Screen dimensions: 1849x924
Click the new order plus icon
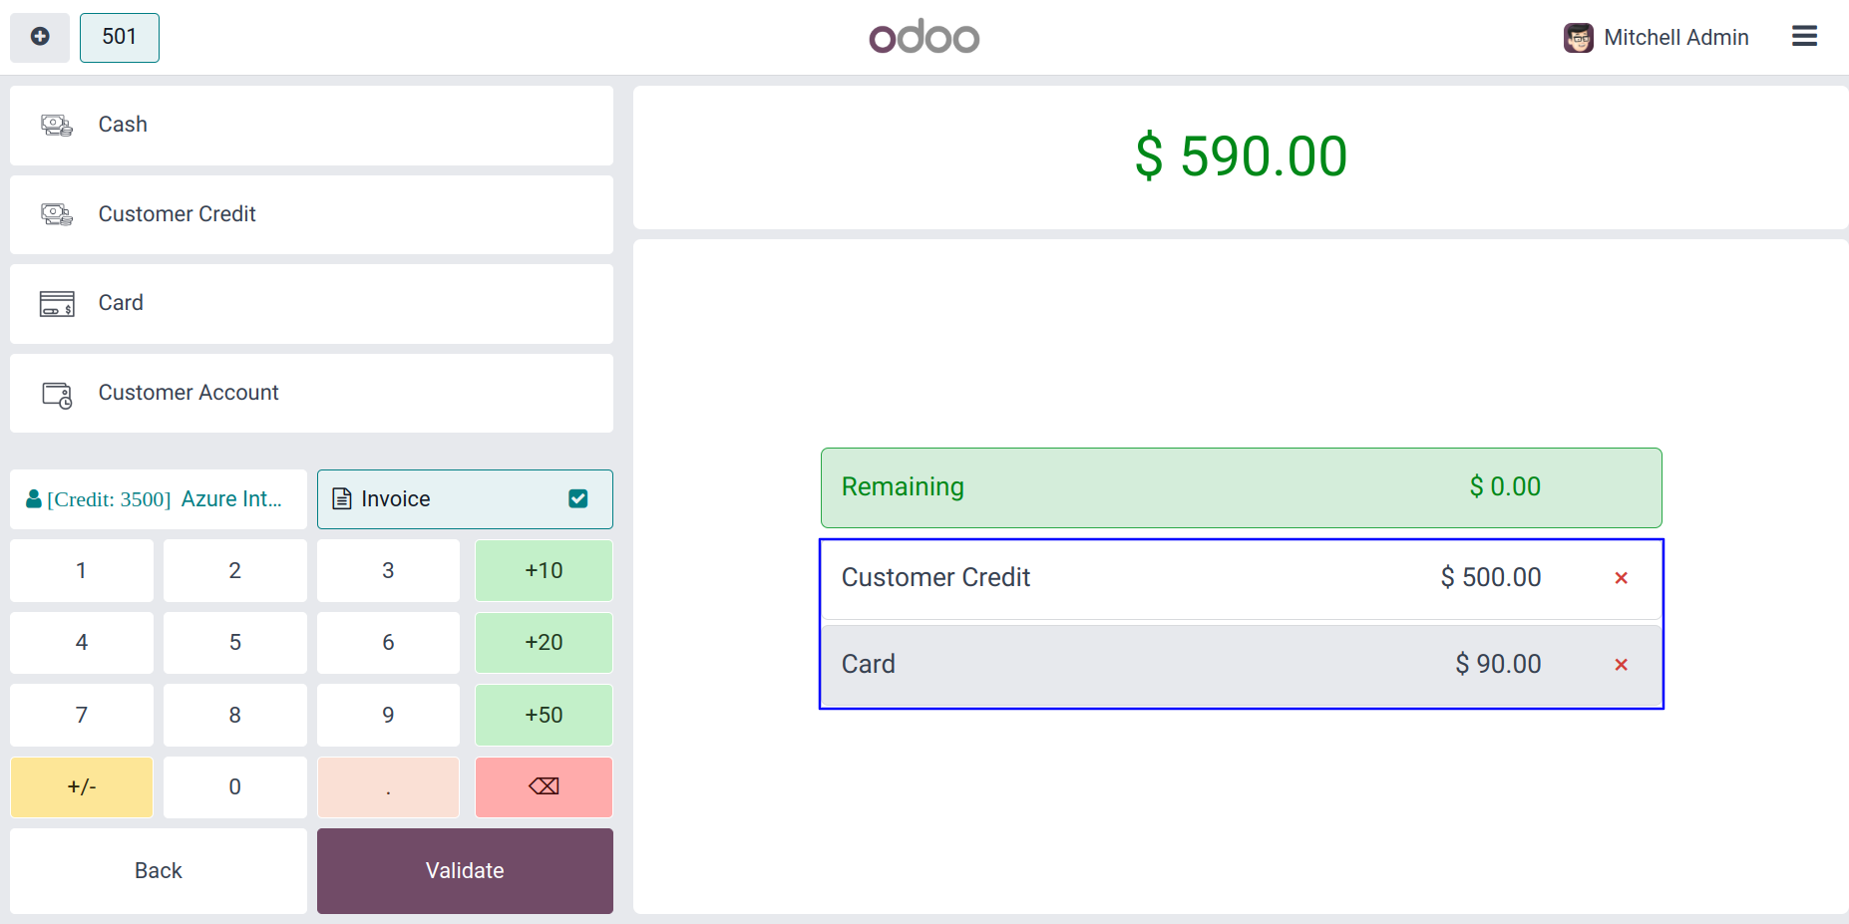pos(40,37)
